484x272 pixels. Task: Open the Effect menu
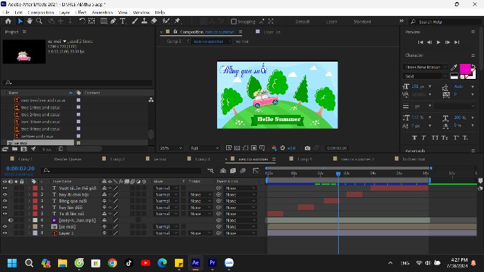pyautogui.click(x=81, y=12)
